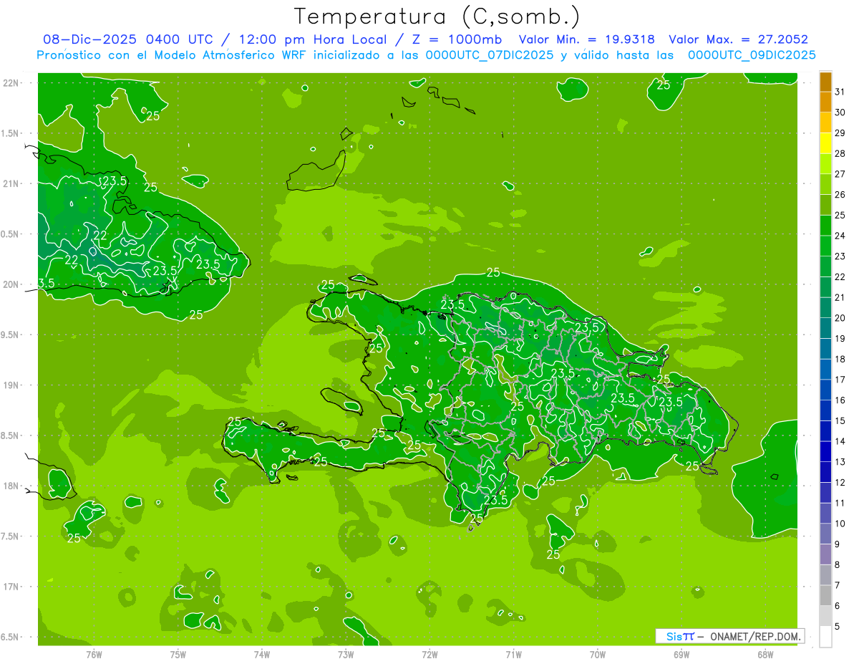The width and height of the screenshot is (859, 664).
Task: Click the "11" label on the color scale
Action: click(x=840, y=503)
